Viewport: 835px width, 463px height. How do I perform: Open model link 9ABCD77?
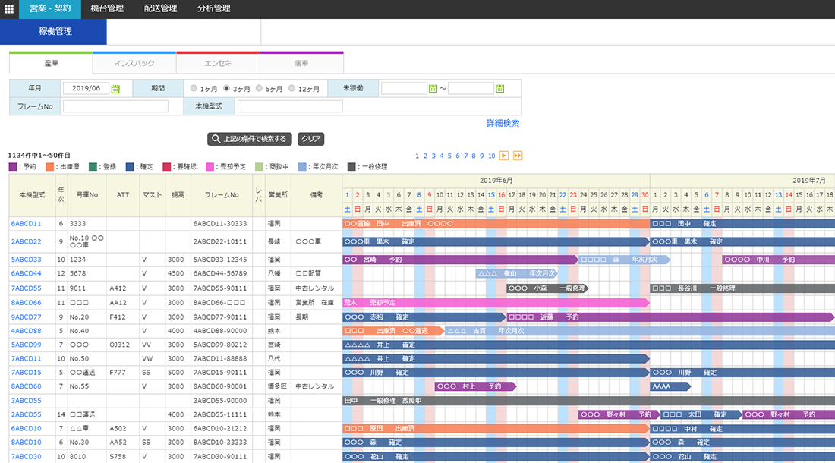26,317
